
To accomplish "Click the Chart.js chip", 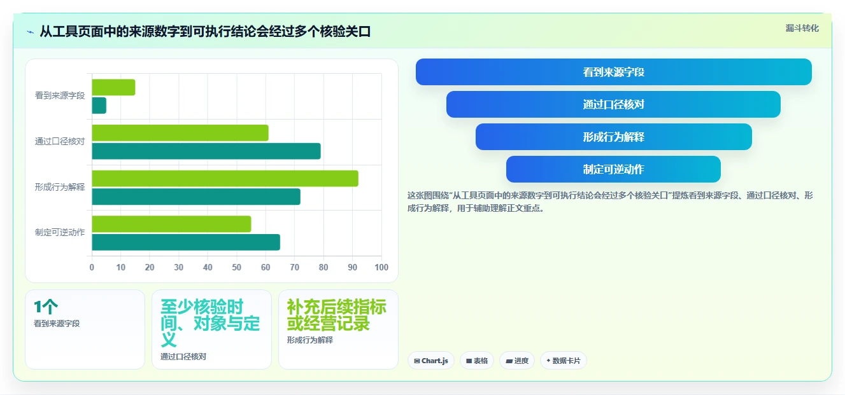I will pos(431,361).
